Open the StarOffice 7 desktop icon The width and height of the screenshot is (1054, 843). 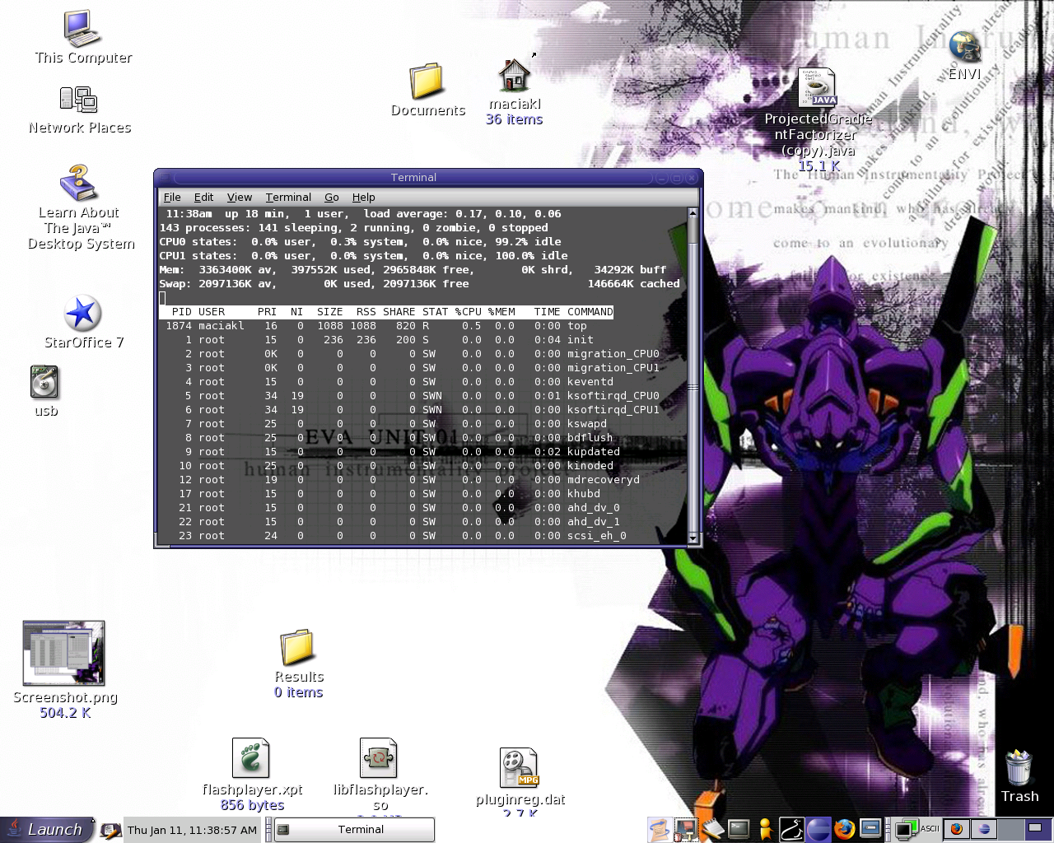(82, 314)
